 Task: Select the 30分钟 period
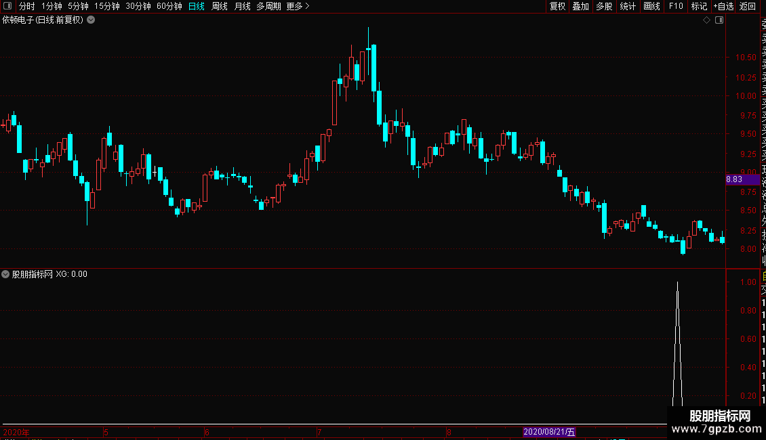click(138, 6)
